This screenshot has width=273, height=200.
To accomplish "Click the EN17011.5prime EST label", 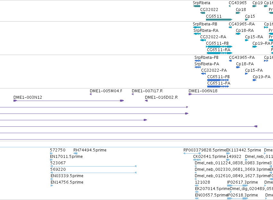I will (x=66, y=157).
